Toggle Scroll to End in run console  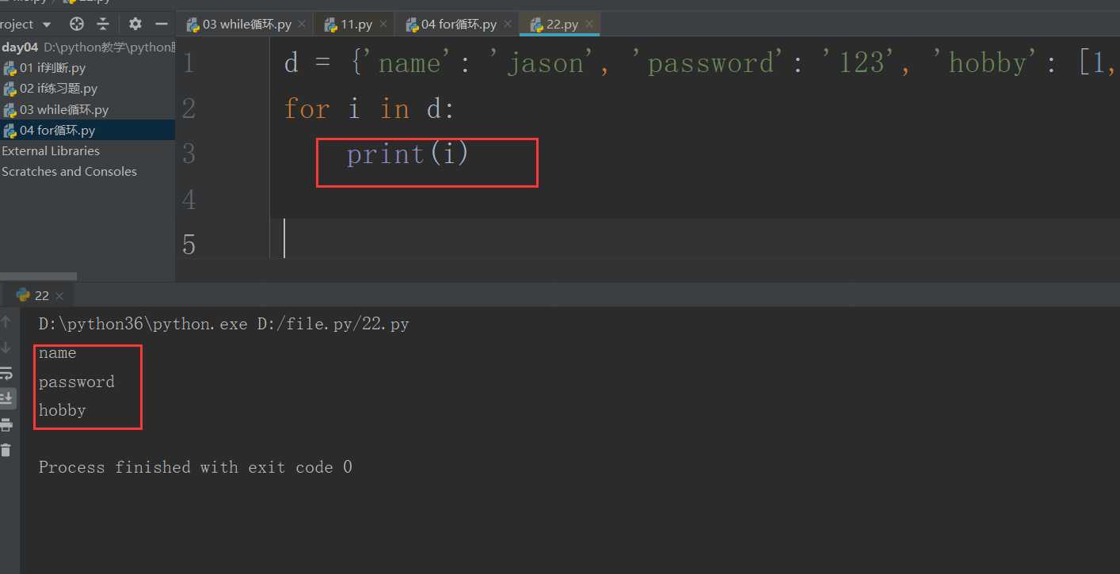6,397
